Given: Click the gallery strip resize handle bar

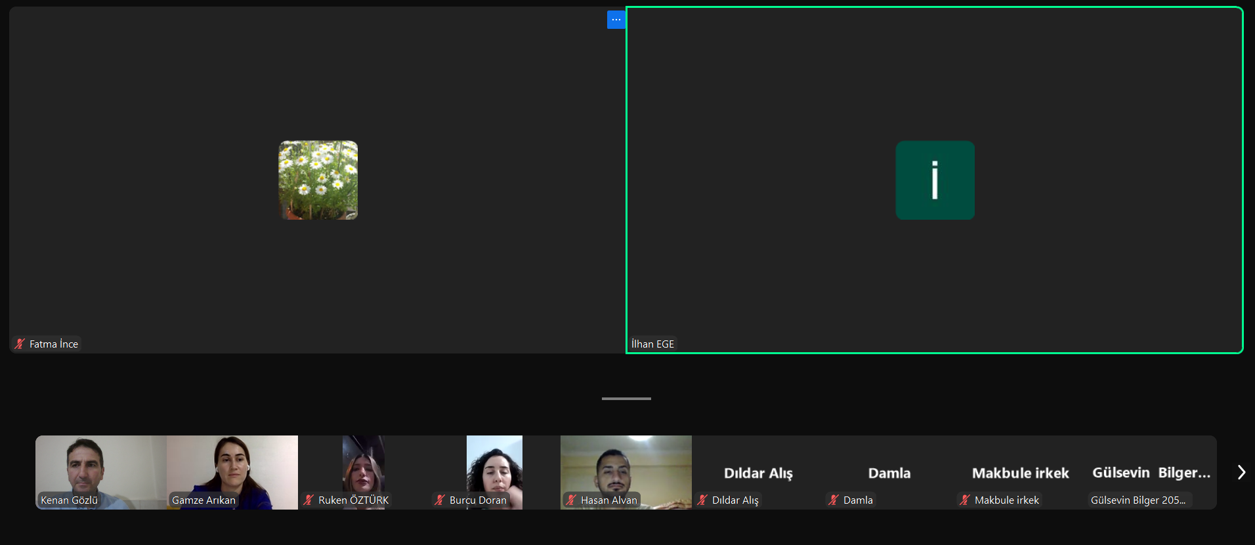Looking at the screenshot, I should click(x=626, y=398).
